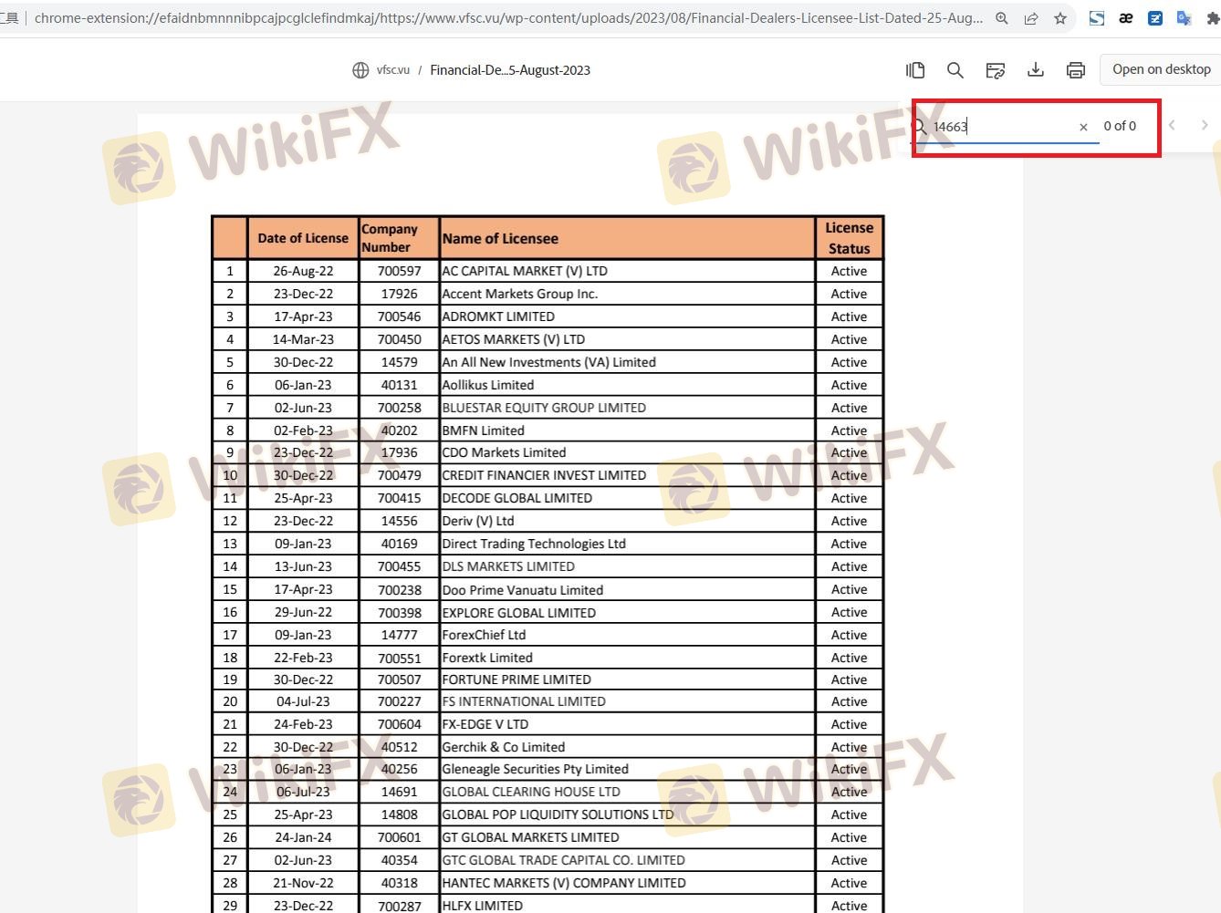Click the 'FX-EDGE V LTD' cell

[627, 724]
